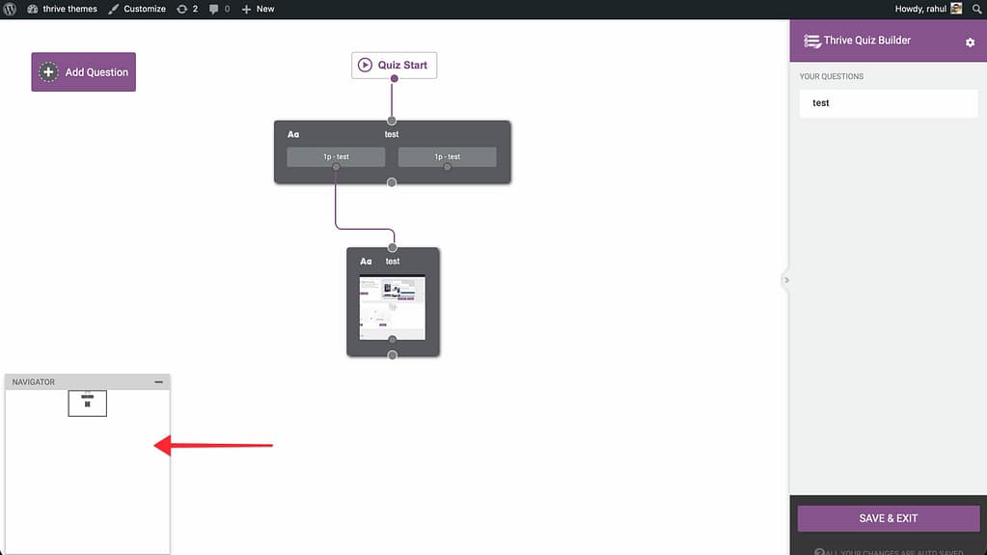Image resolution: width=987 pixels, height=555 pixels.
Task: Click rahul's user avatar
Action: pos(956,9)
